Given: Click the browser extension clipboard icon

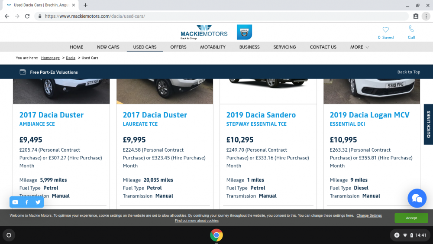Looking at the screenshot, I should [x=416, y=16].
